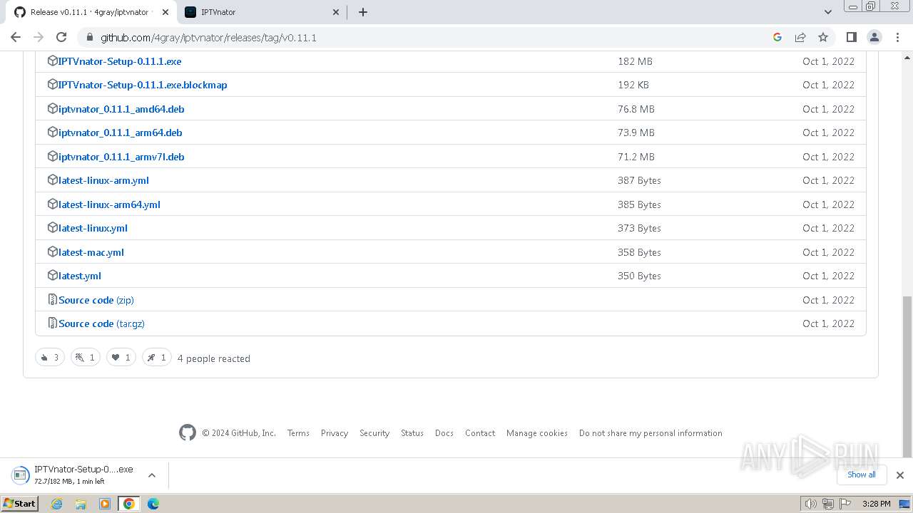Screen dimensions: 913x513
Task: Open the Docs footer link
Action: coord(444,433)
